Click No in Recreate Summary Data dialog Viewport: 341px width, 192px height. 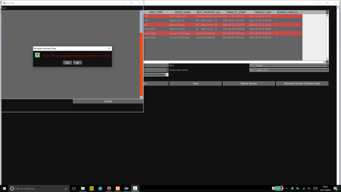77,63
